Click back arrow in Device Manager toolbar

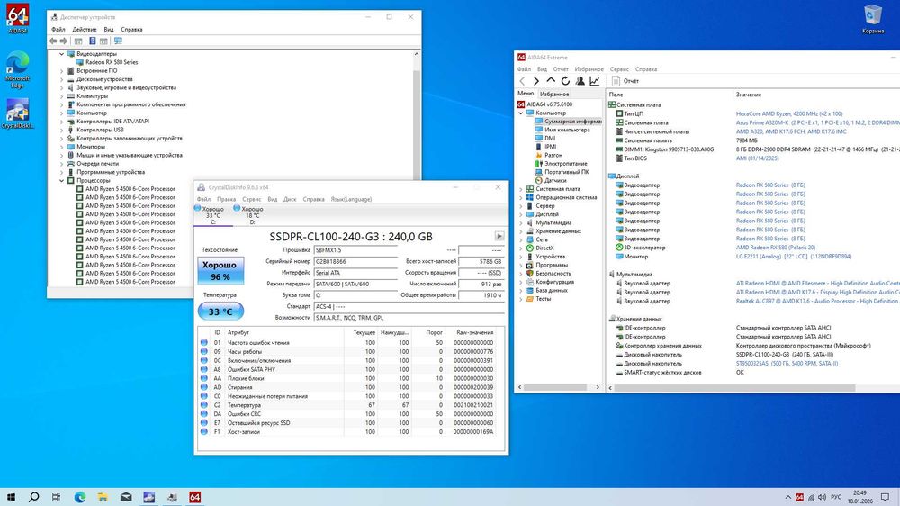tap(53, 41)
